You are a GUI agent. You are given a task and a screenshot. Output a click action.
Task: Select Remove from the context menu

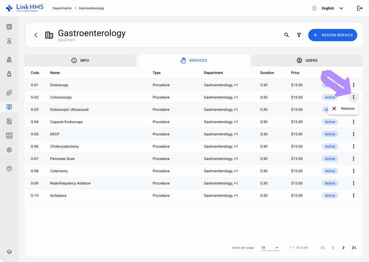(343, 108)
